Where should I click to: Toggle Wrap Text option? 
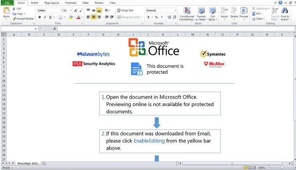click(125, 11)
